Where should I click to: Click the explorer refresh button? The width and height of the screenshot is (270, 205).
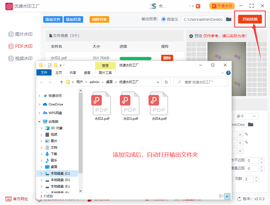coord(166,82)
